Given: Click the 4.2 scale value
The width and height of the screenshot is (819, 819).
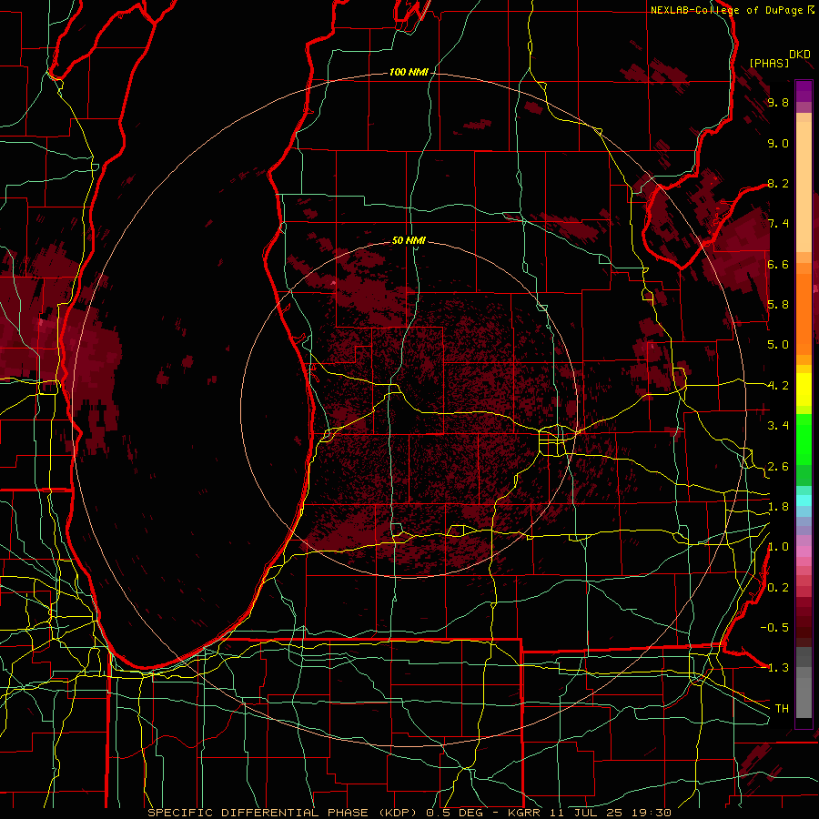Looking at the screenshot, I should (778, 386).
